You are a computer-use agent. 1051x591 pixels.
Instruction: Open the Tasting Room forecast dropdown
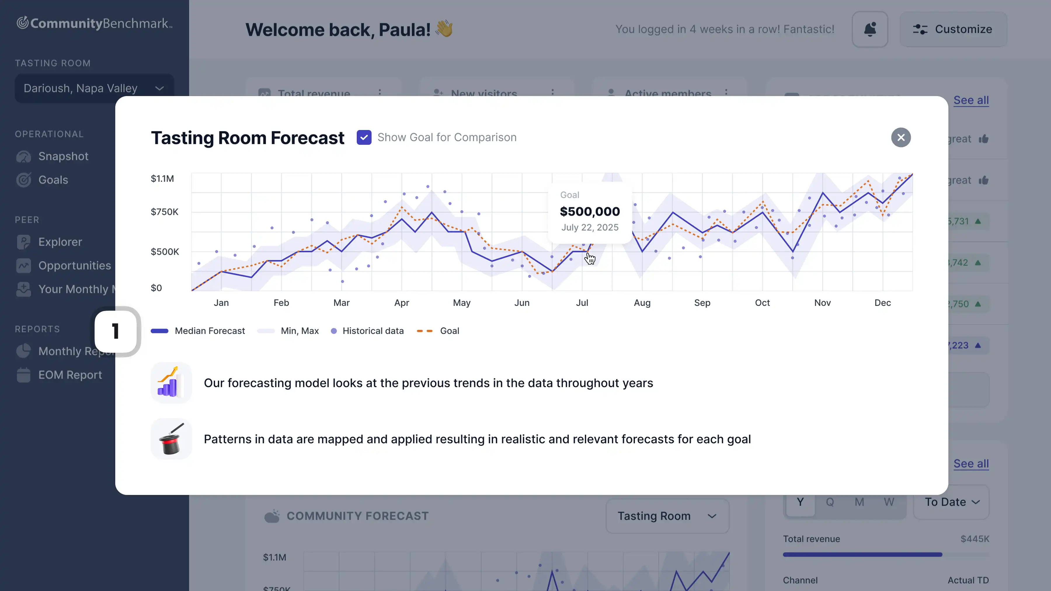click(x=667, y=516)
